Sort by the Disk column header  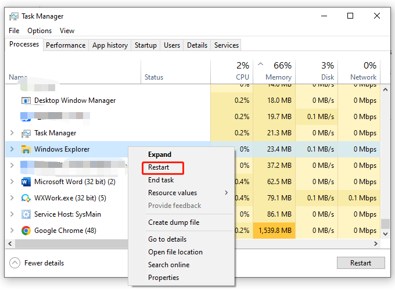coord(317,71)
